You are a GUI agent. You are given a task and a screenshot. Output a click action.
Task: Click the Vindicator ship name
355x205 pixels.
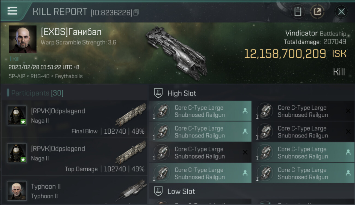coord(301,34)
